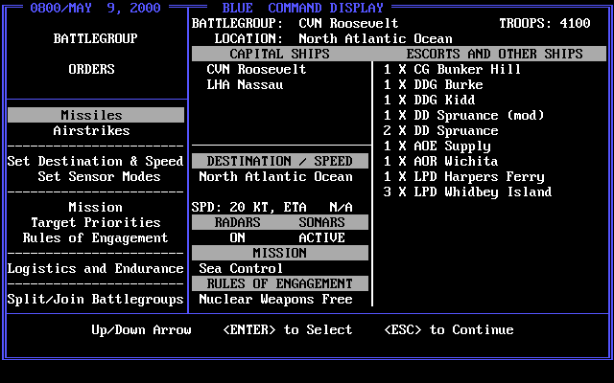The image size is (614, 383).
Task: Click Nuclear Weapons Free value
Action: 275,299
